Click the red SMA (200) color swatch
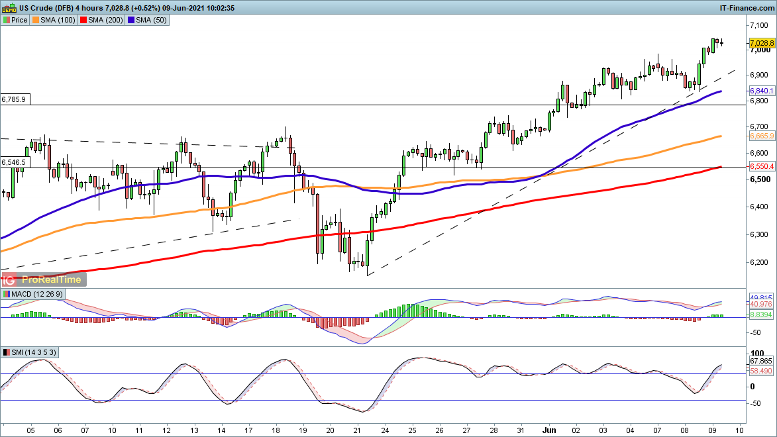 coord(83,20)
